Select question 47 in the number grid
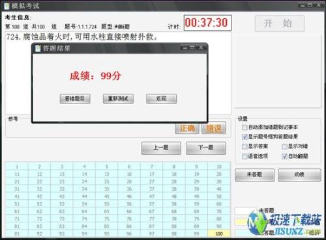326x240 pixels. tap(152, 196)
